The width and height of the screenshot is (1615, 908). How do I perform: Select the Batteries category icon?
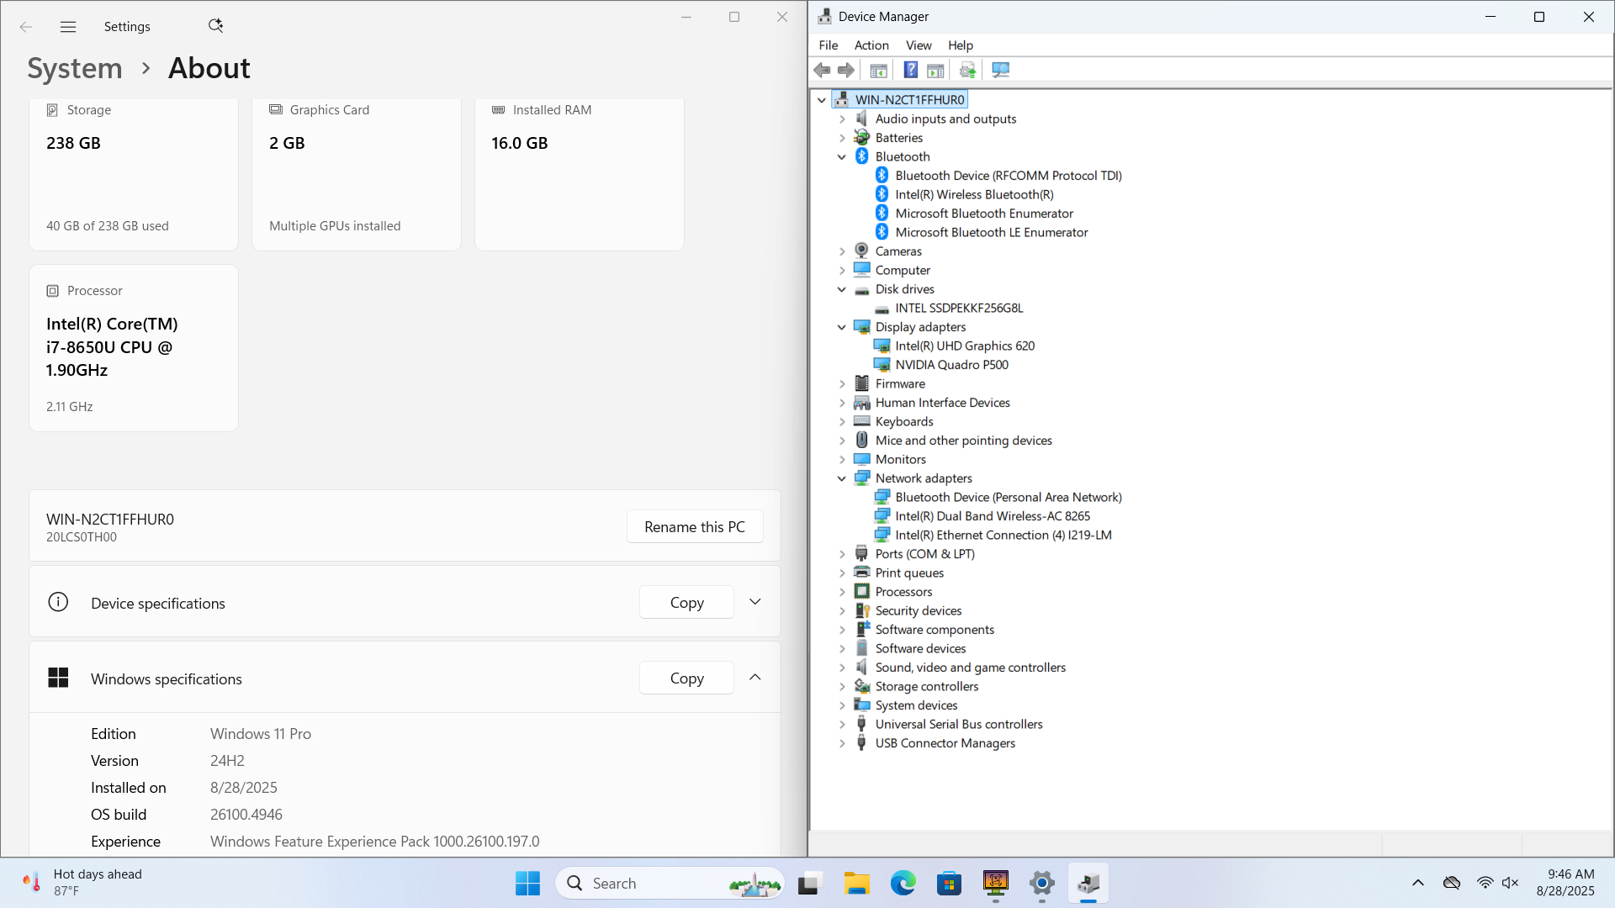(861, 137)
